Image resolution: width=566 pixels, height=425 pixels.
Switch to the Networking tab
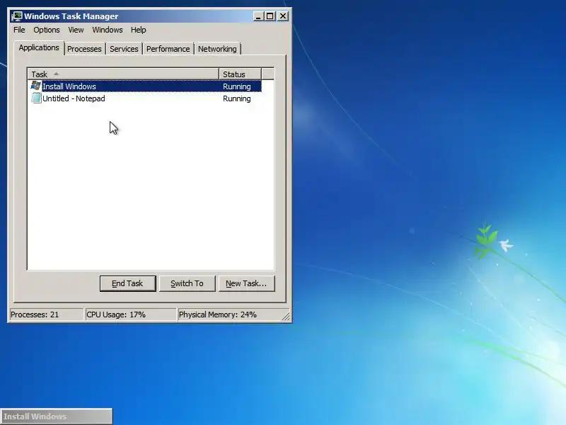[217, 49]
